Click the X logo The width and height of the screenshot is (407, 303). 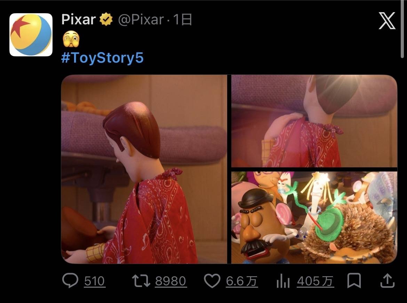(387, 21)
